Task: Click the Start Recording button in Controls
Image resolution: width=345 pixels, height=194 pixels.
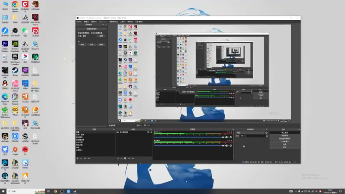Action: 285,135
